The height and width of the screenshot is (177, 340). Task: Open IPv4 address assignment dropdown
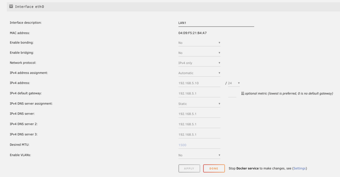click(x=199, y=73)
